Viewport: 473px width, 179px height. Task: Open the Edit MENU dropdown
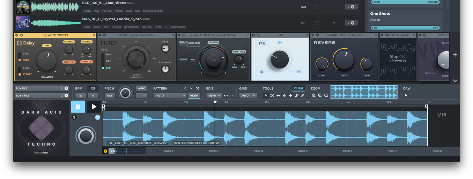tap(214, 95)
